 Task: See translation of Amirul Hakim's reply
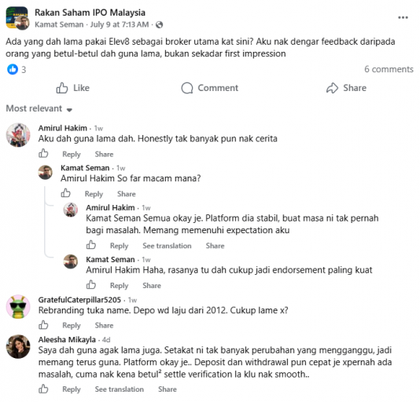[167, 246]
